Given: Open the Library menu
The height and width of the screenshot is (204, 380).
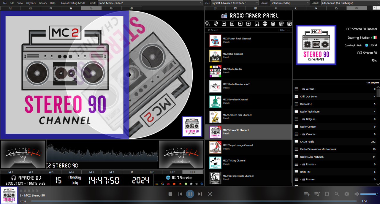Looking at the screenshot, I should click(x=43, y=3).
